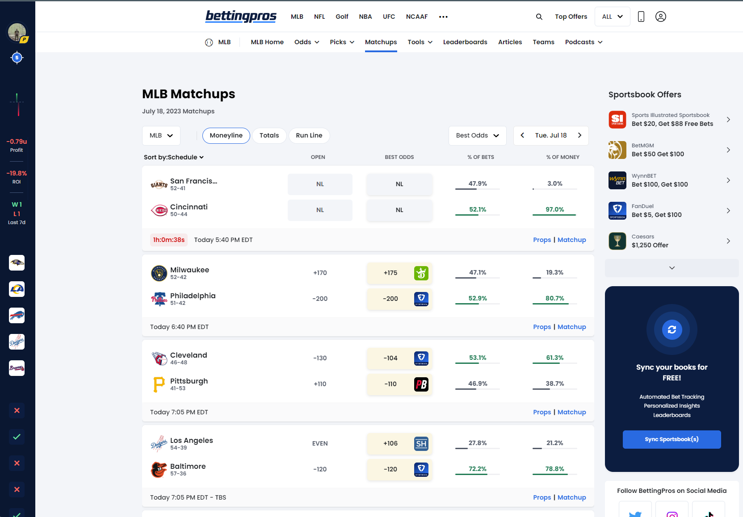Change the Sort by Schedule option
The height and width of the screenshot is (517, 743).
[174, 157]
